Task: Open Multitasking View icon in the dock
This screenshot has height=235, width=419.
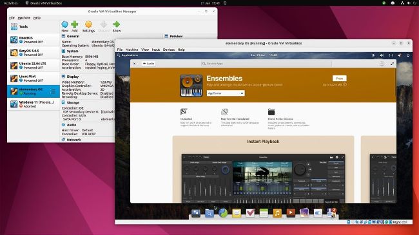Action: coord(195,213)
